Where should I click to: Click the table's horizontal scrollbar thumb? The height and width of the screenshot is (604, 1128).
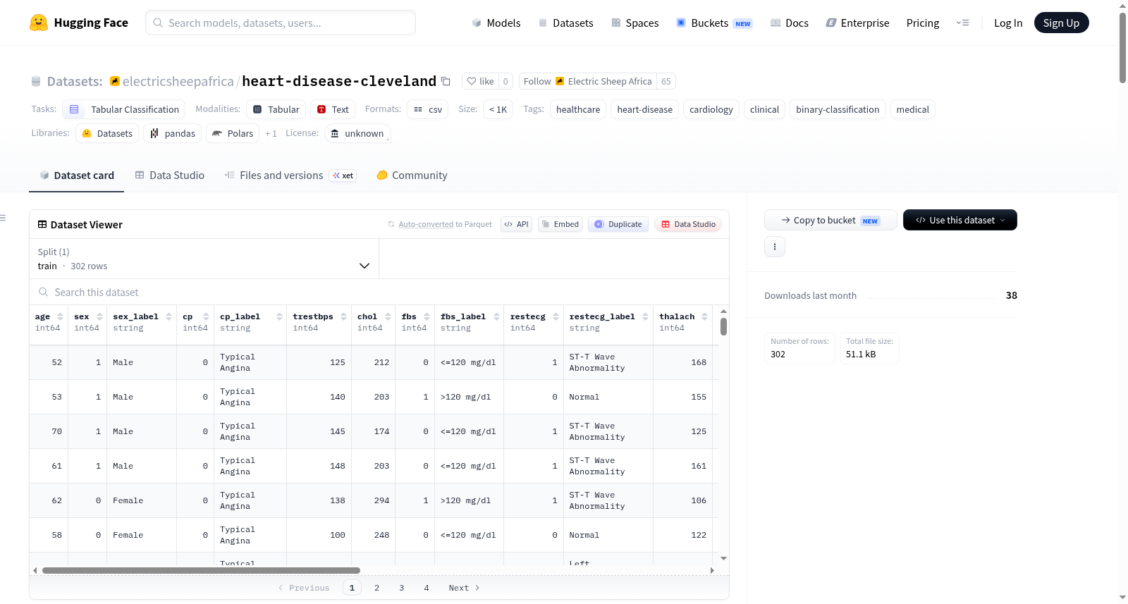pos(201,571)
